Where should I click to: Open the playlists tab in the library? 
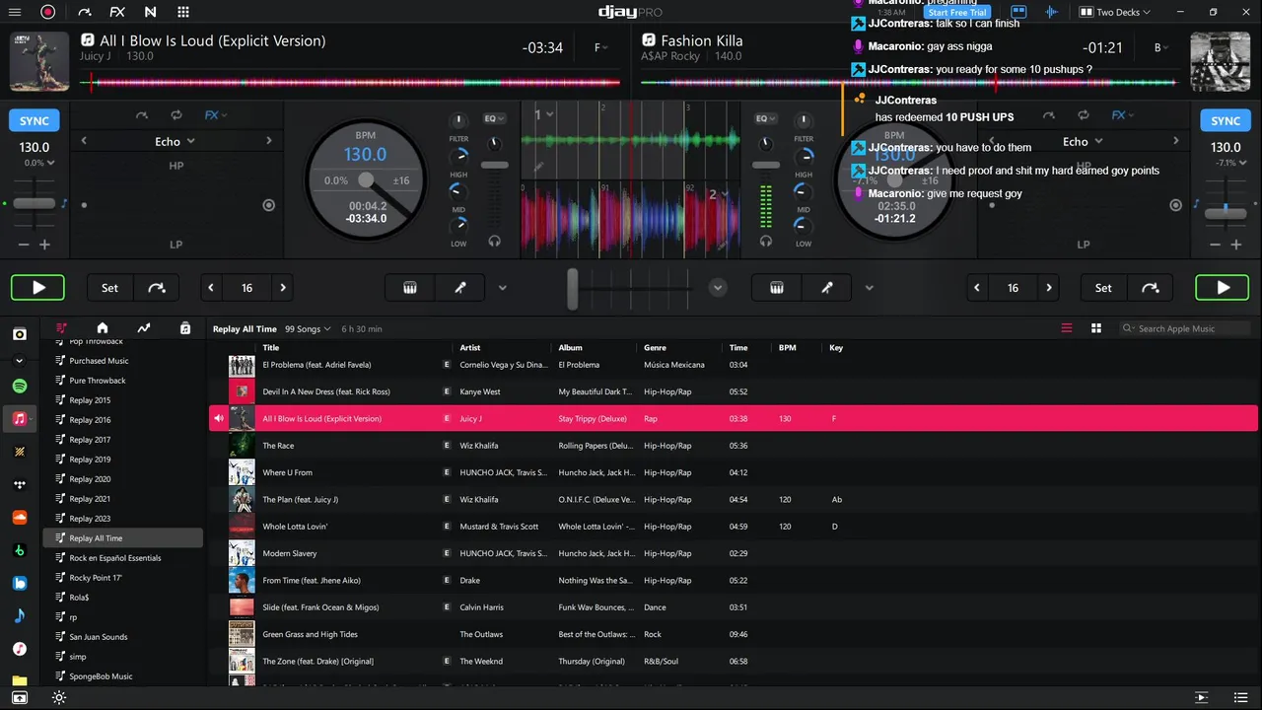click(61, 328)
